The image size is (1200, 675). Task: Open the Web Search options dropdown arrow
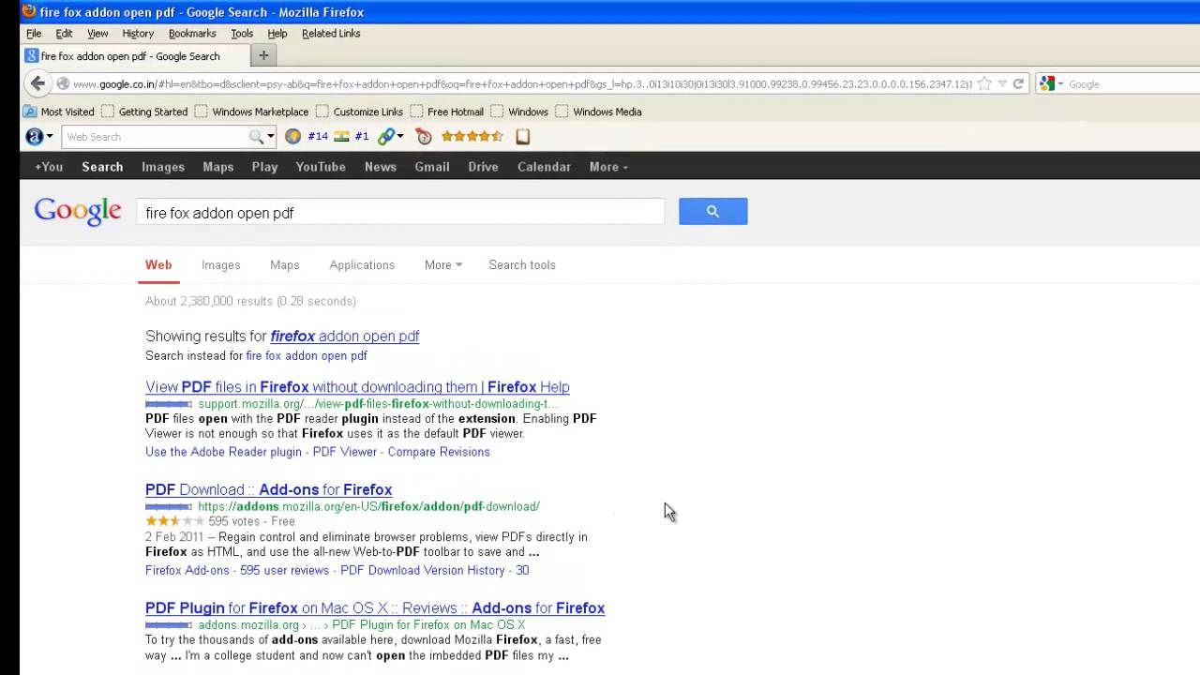tap(270, 137)
